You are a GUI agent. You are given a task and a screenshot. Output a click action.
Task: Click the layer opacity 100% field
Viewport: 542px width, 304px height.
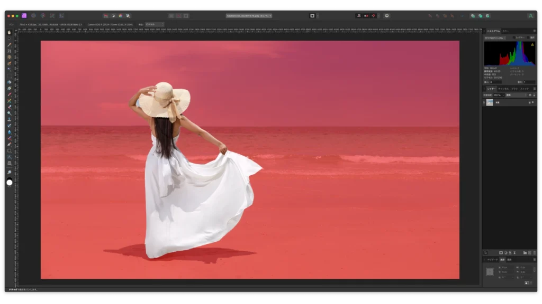click(497, 95)
